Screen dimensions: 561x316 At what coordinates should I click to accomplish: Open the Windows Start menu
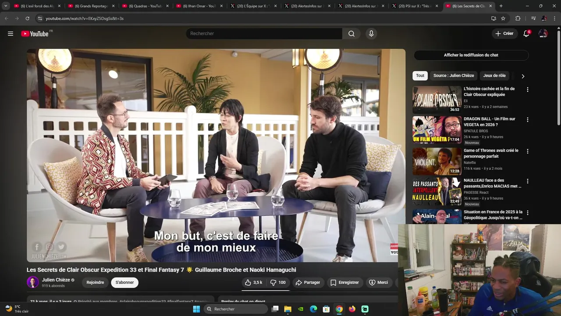coord(196,309)
